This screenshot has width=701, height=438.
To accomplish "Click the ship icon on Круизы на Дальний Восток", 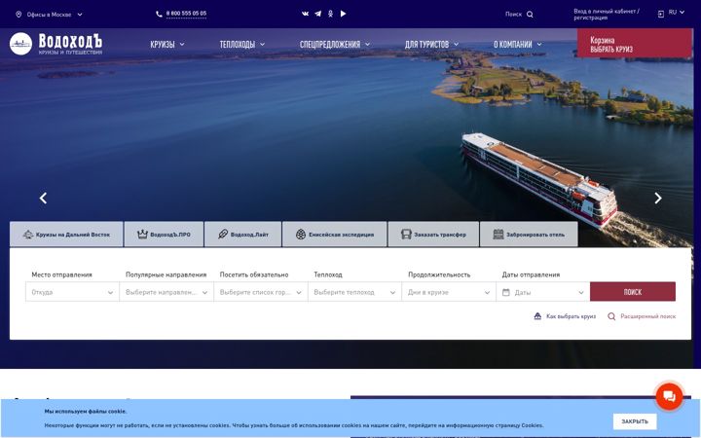I will (28, 235).
